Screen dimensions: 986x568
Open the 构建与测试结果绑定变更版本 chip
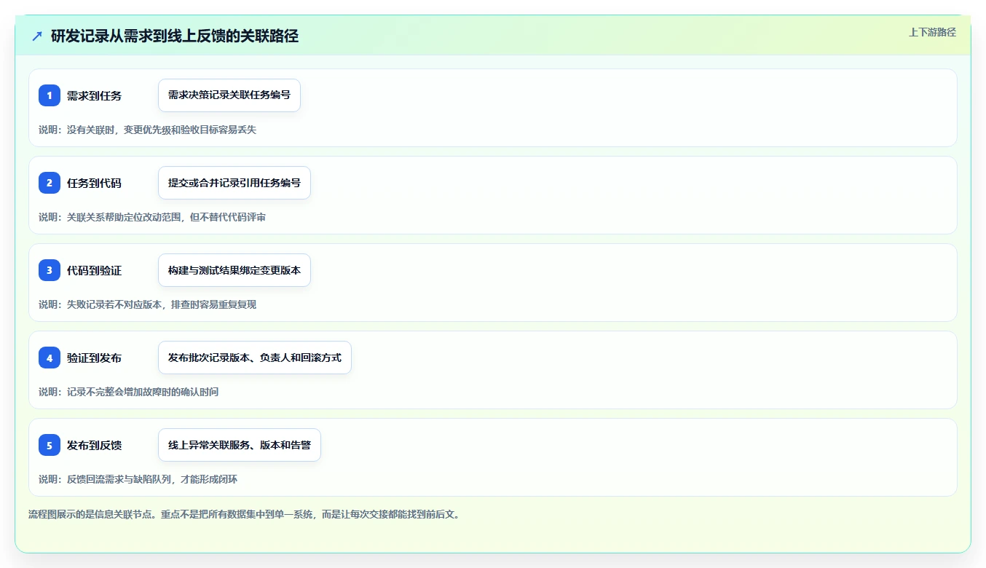[x=234, y=270]
